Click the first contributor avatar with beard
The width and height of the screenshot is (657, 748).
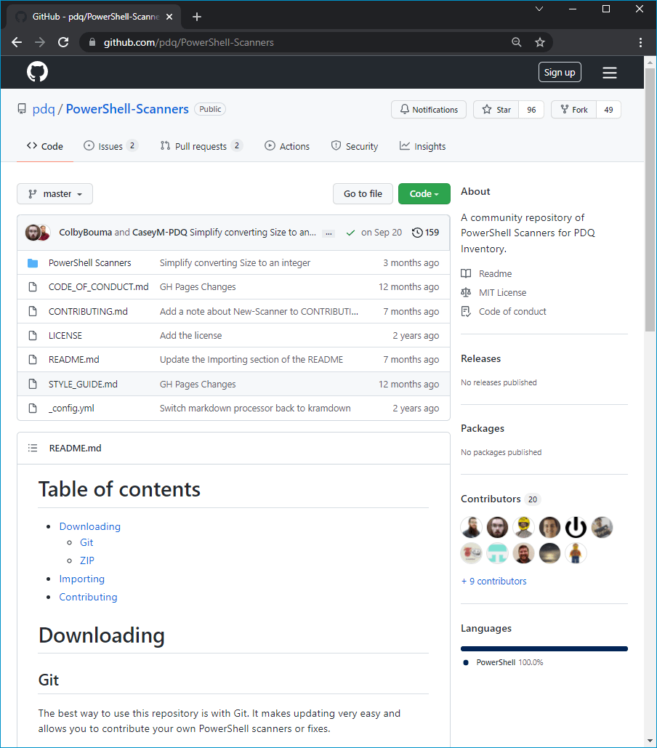pyautogui.click(x=471, y=527)
